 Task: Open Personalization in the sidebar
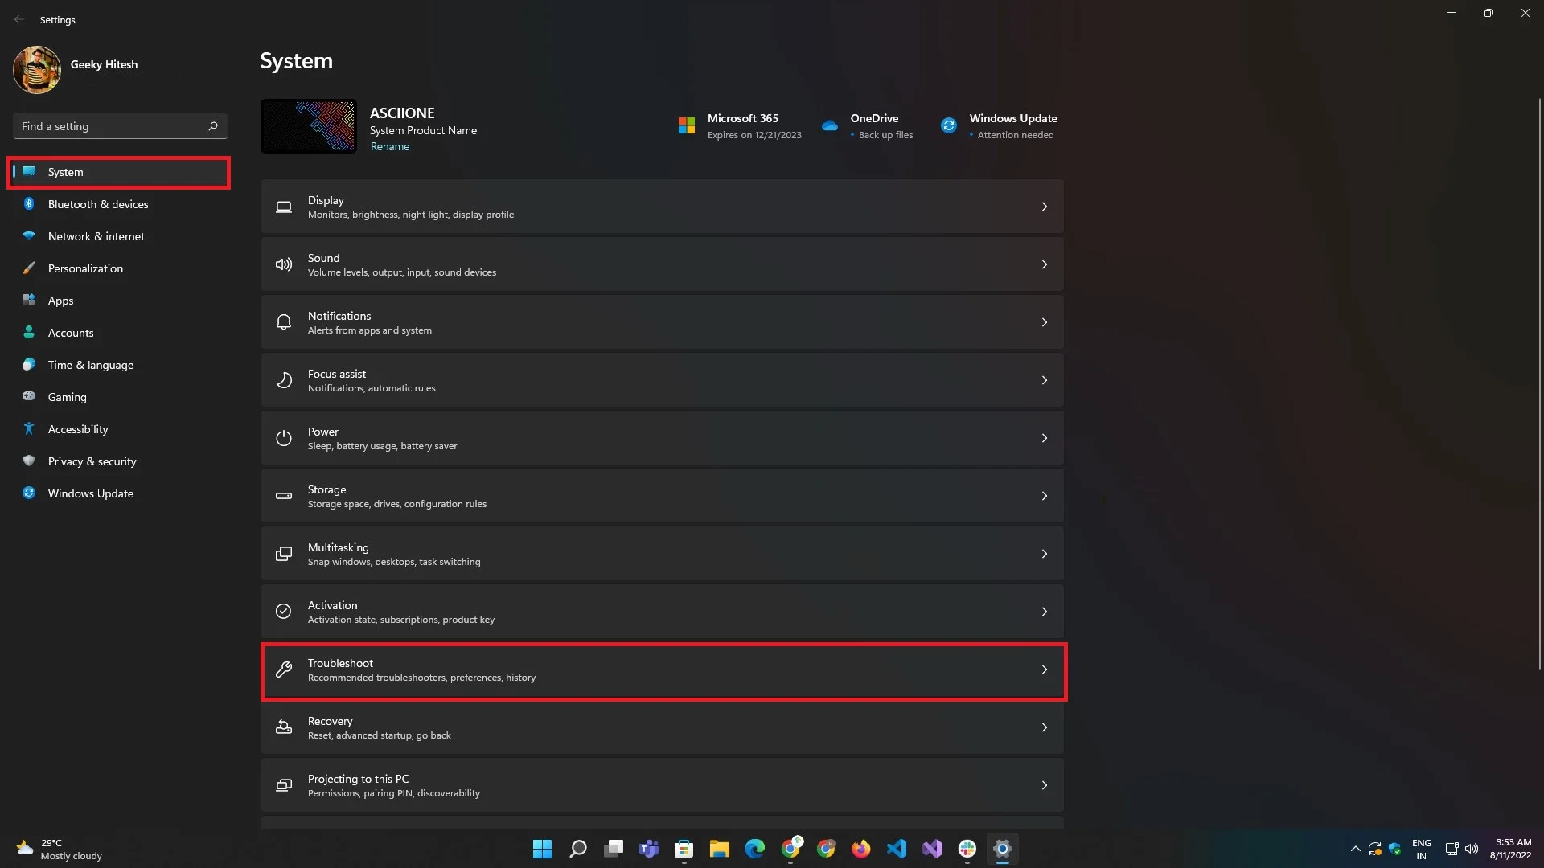pos(119,268)
